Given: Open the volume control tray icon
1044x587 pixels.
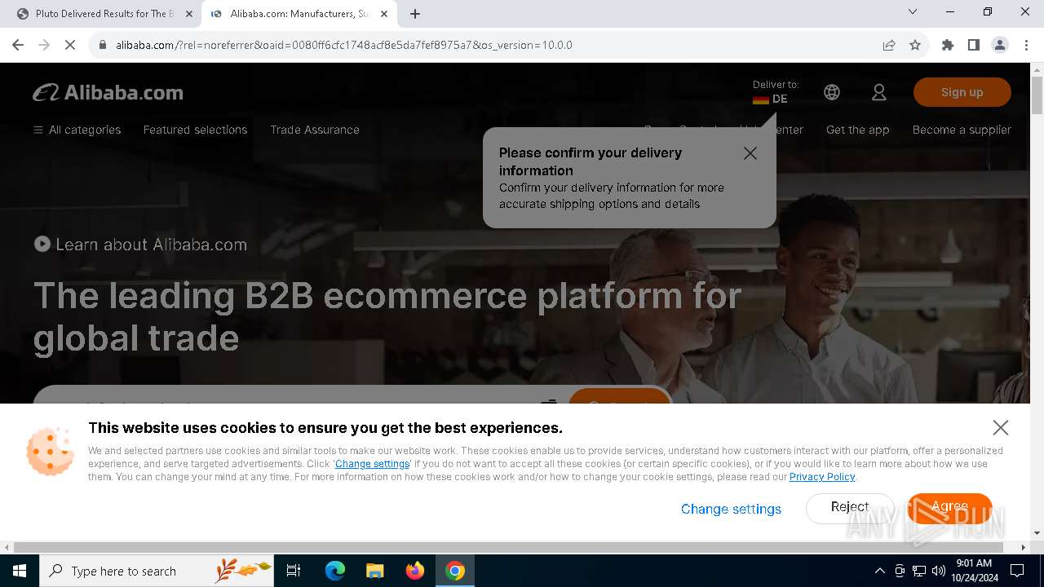Looking at the screenshot, I should pyautogui.click(x=939, y=571).
